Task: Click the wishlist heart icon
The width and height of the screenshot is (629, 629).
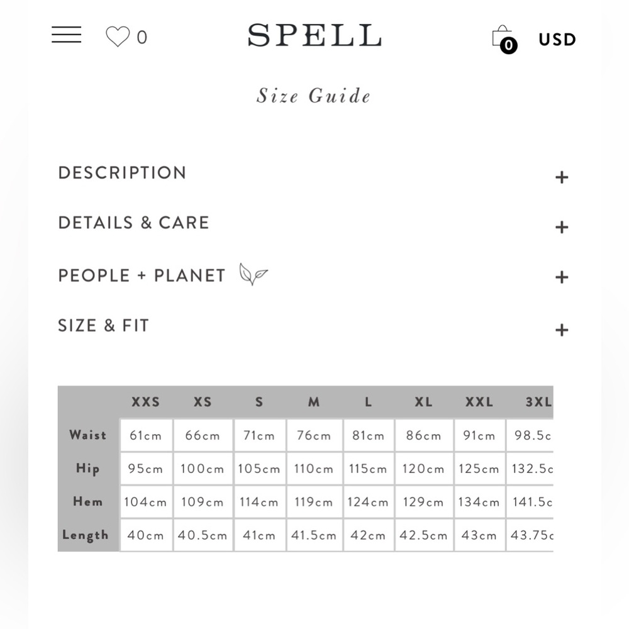Action: coord(118,36)
